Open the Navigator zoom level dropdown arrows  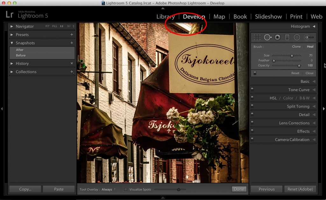click(x=74, y=26)
